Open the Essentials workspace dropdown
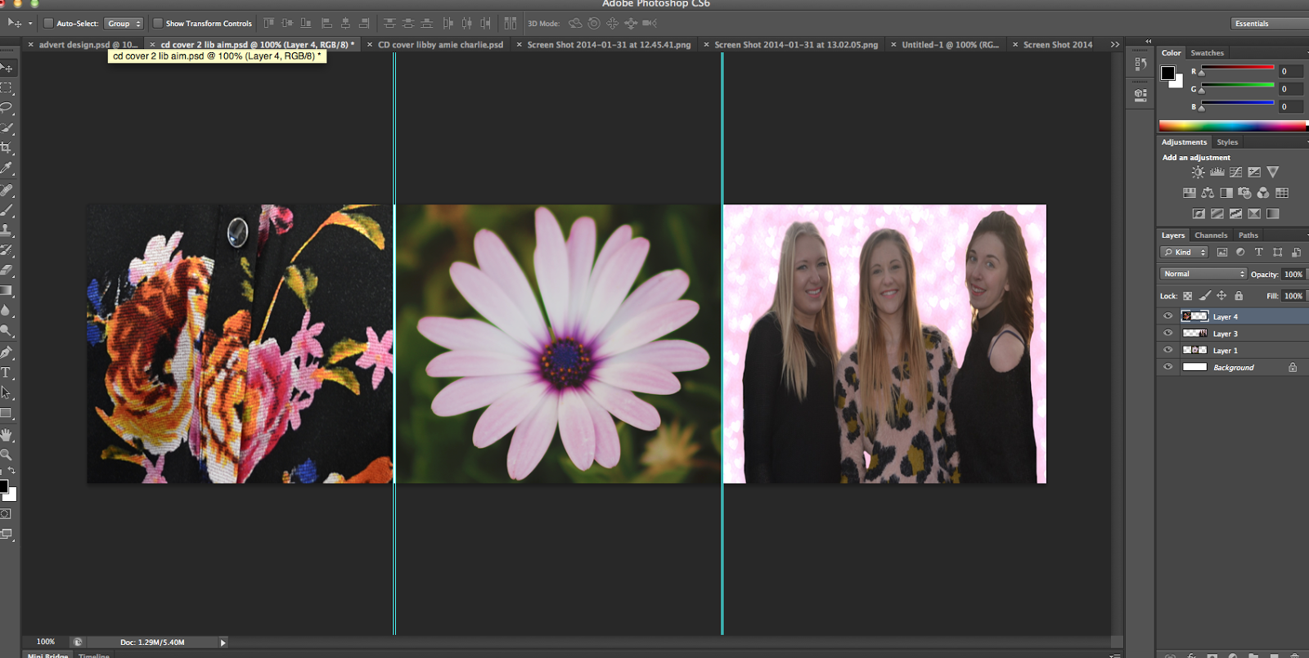This screenshot has height=658, width=1309. 1270,24
